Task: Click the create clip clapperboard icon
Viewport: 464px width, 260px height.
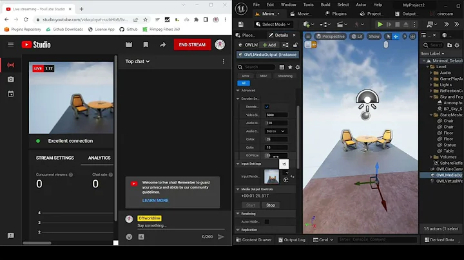Action: pyautogui.click(x=129, y=44)
